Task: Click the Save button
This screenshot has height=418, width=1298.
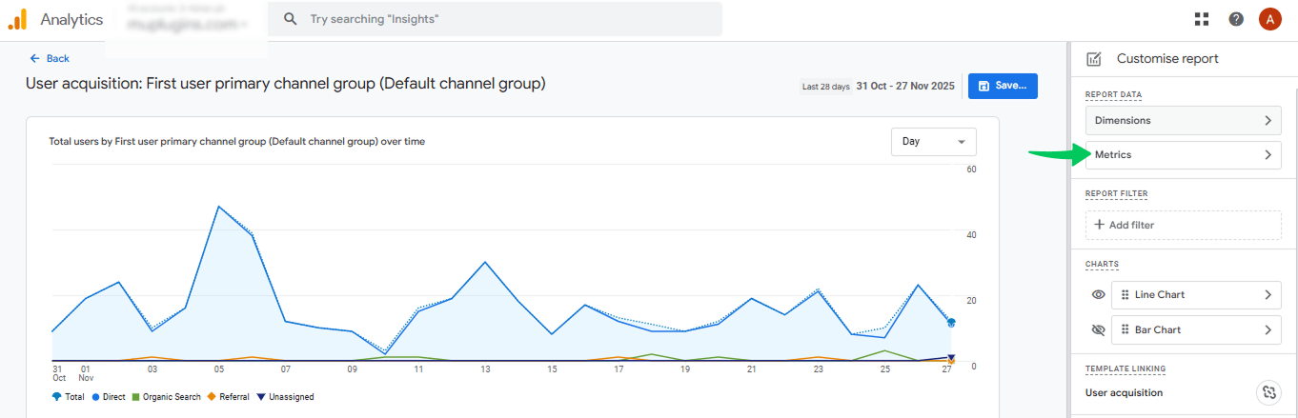Action: pos(1002,86)
